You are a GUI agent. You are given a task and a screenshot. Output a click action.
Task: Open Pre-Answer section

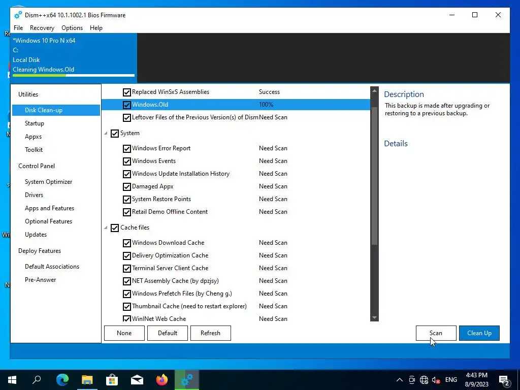(x=41, y=280)
